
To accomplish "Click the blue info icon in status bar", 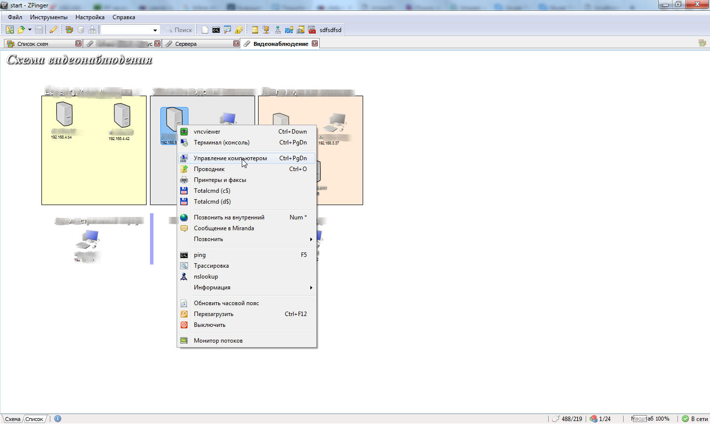I will tap(58, 419).
